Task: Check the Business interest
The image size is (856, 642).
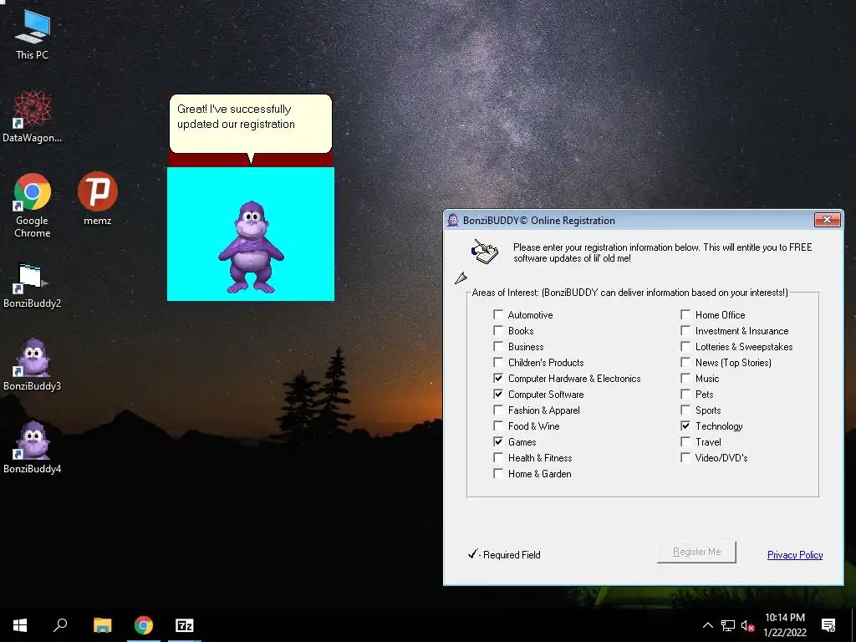Action: point(498,346)
